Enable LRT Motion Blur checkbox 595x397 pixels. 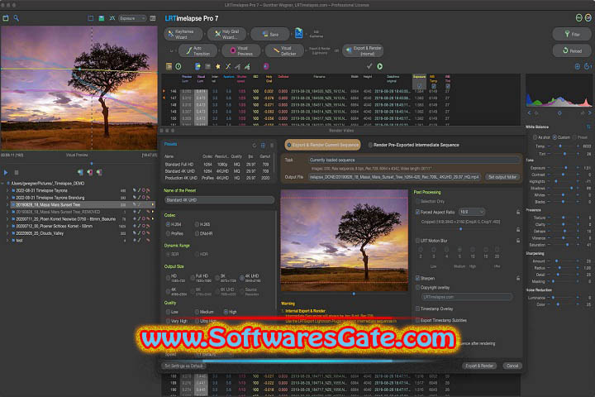418,241
